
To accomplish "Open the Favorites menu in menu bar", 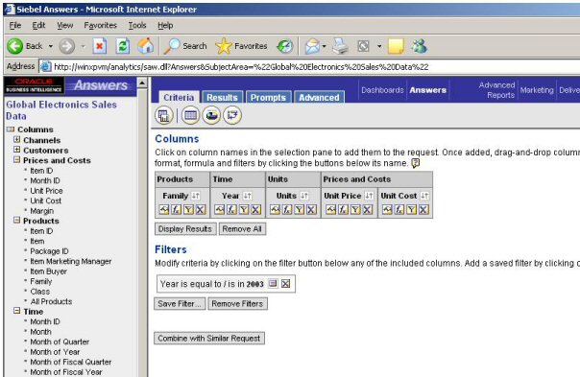I will (x=100, y=26).
